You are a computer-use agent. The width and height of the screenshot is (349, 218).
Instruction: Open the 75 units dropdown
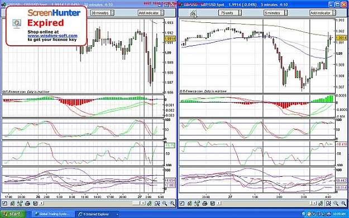(x=230, y=13)
